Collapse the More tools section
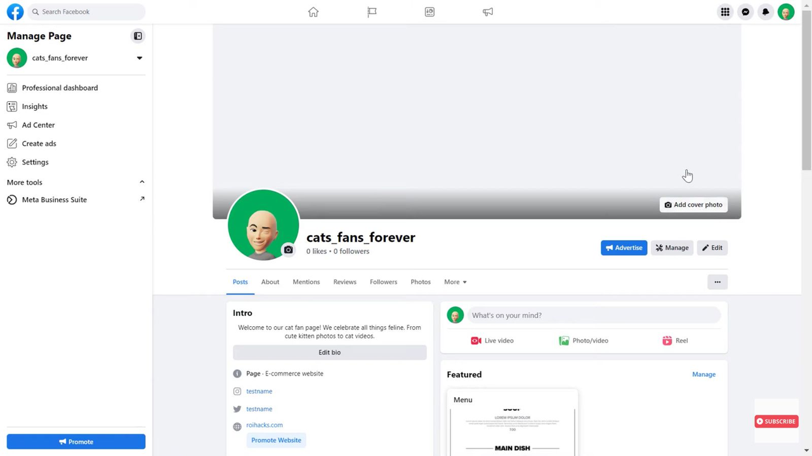The height and width of the screenshot is (456, 812). click(x=142, y=182)
